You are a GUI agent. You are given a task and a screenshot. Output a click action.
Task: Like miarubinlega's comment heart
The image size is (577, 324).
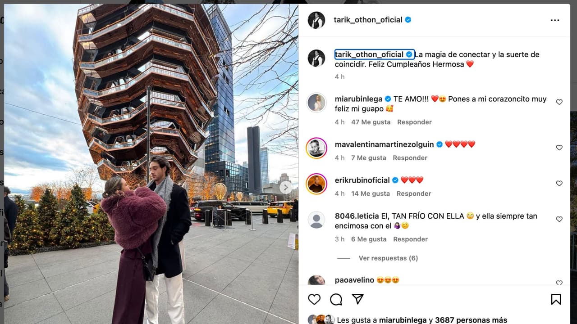[x=559, y=102]
